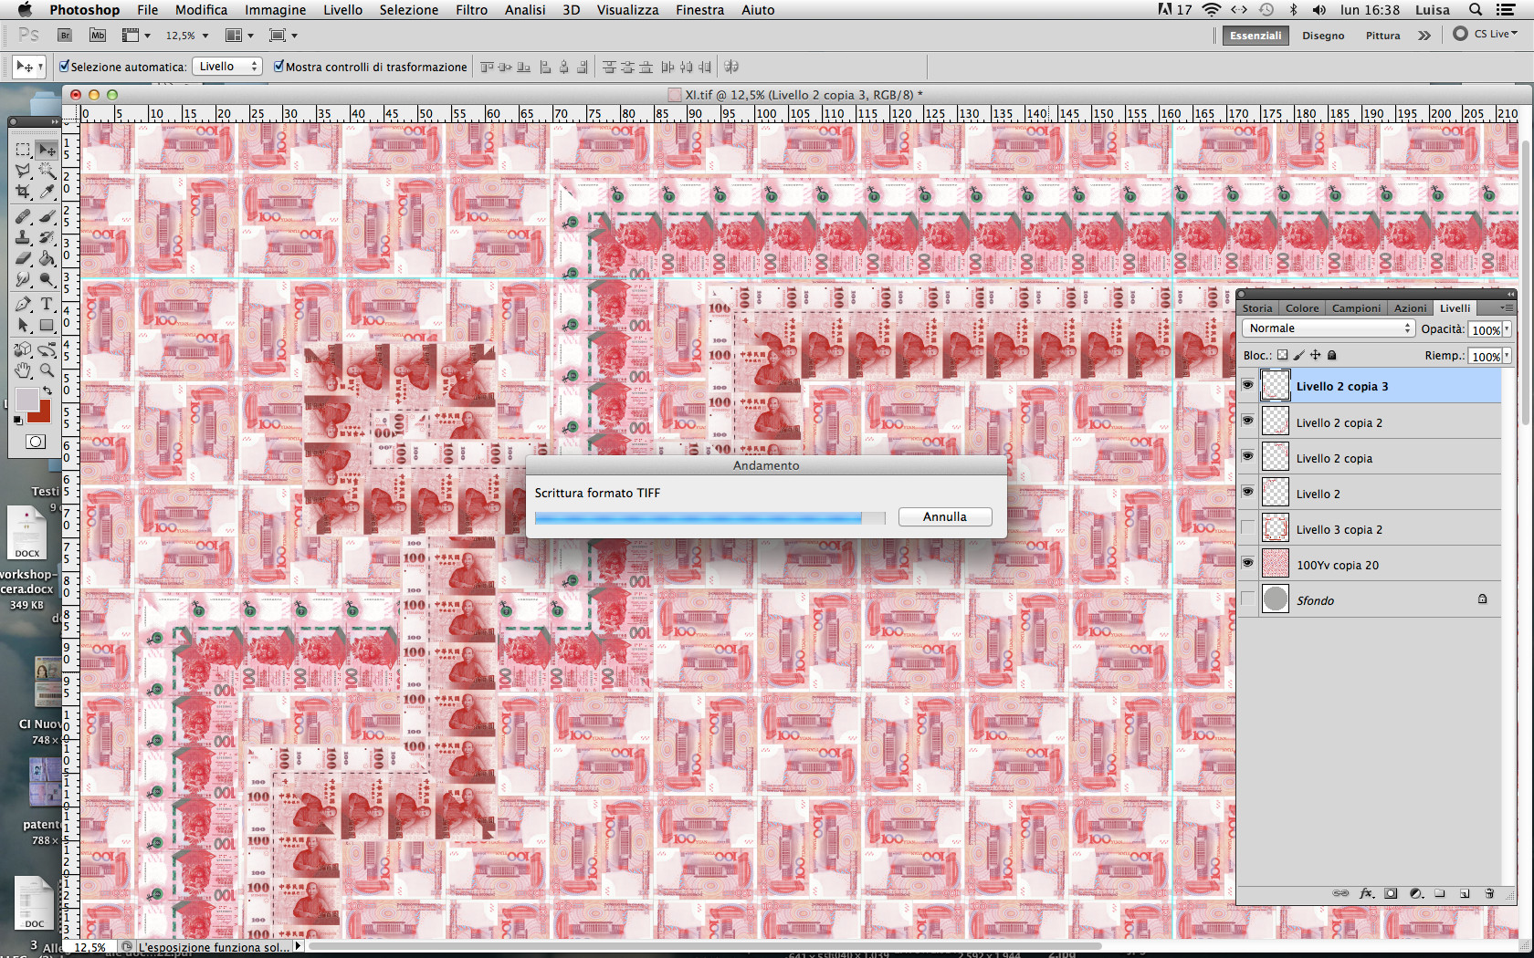Viewport: 1534px width, 958px height.
Task: Cancel TIFF writing with Annulla
Action: coord(945,516)
